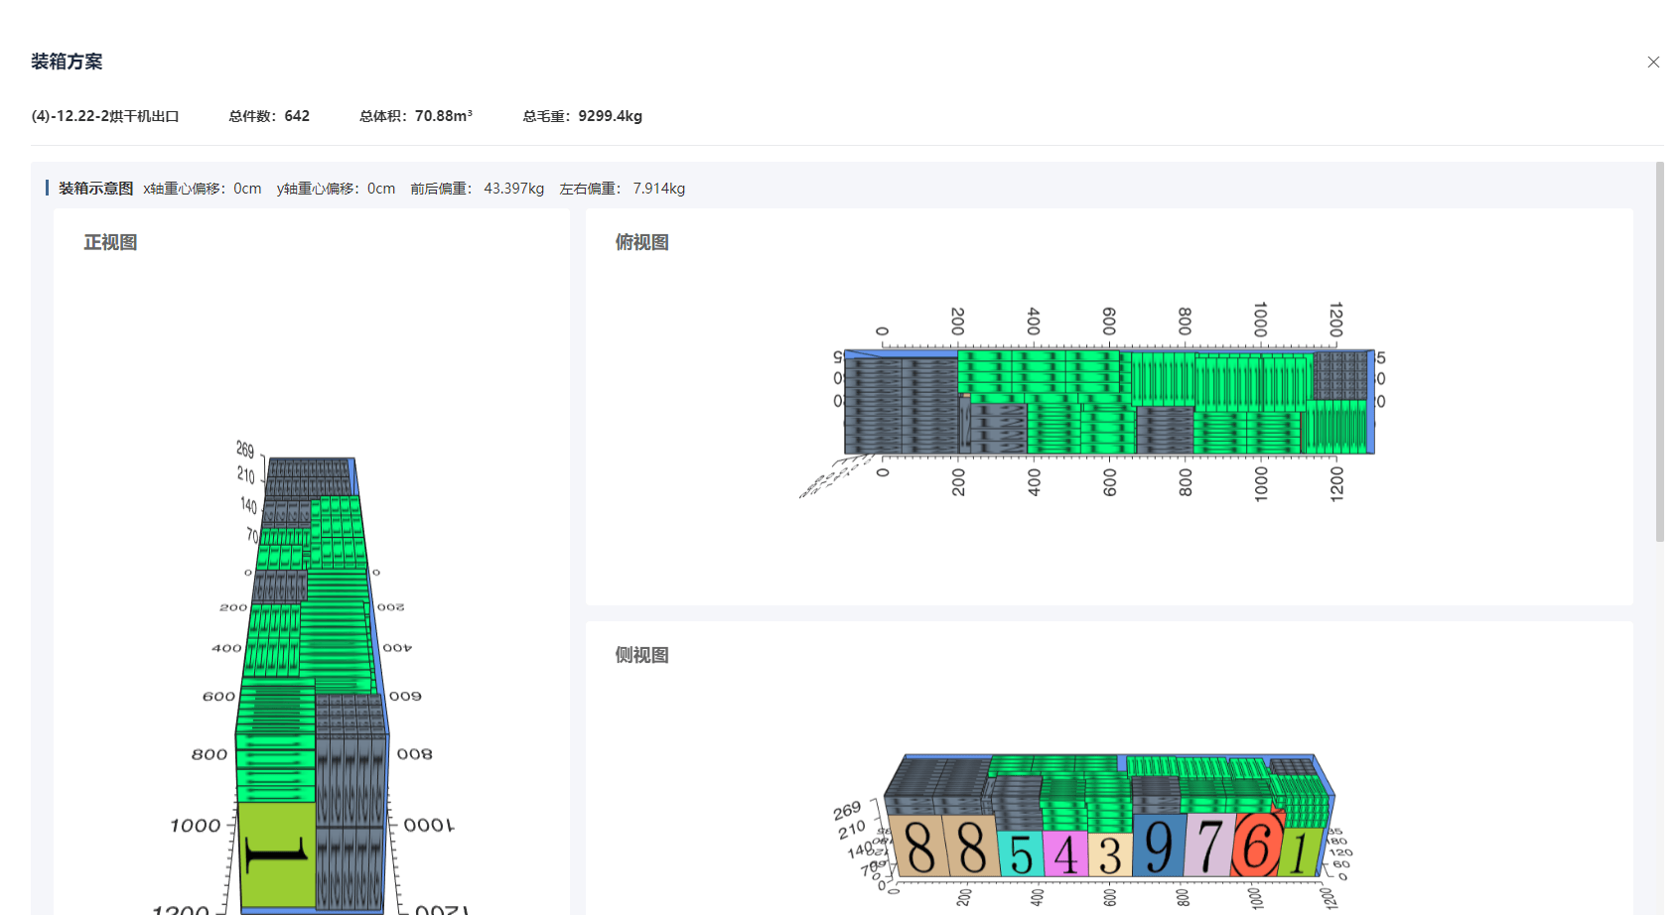Viewport: 1680px width, 915px height.
Task: Click the 前后偏重 43.397kg value
Action: (x=513, y=189)
